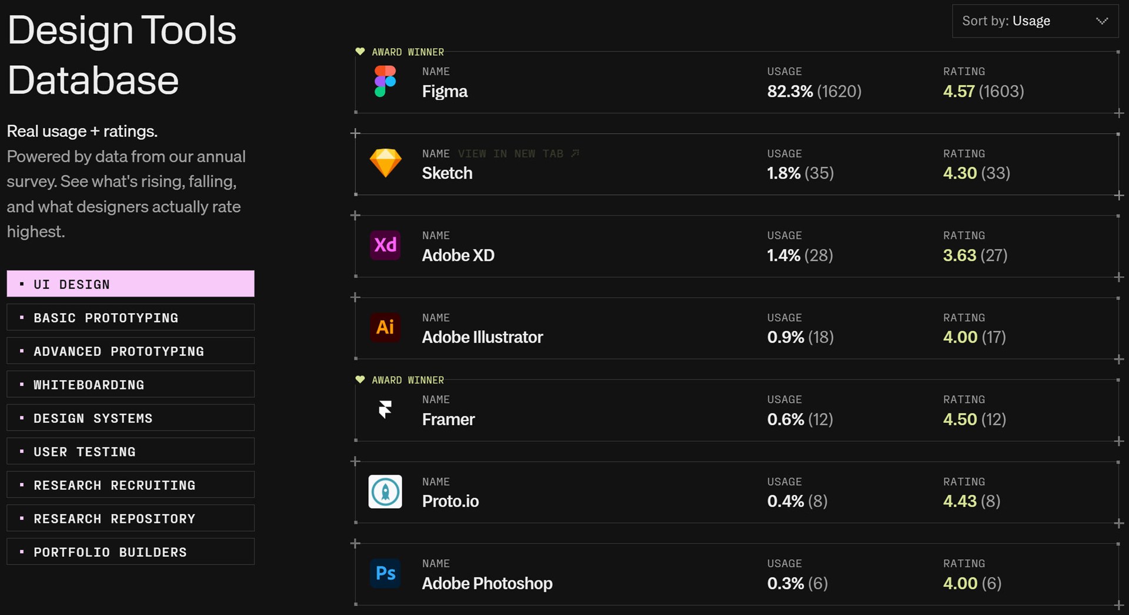Click the Framer logo icon
The image size is (1129, 615).
385,409
